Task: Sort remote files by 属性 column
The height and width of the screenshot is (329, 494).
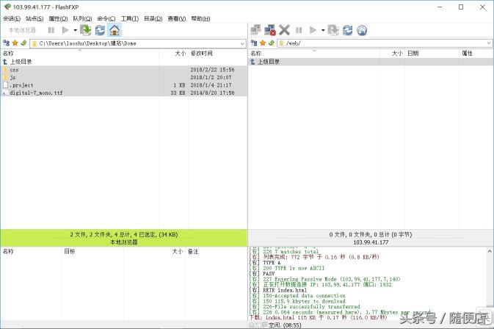Action: tap(476, 54)
